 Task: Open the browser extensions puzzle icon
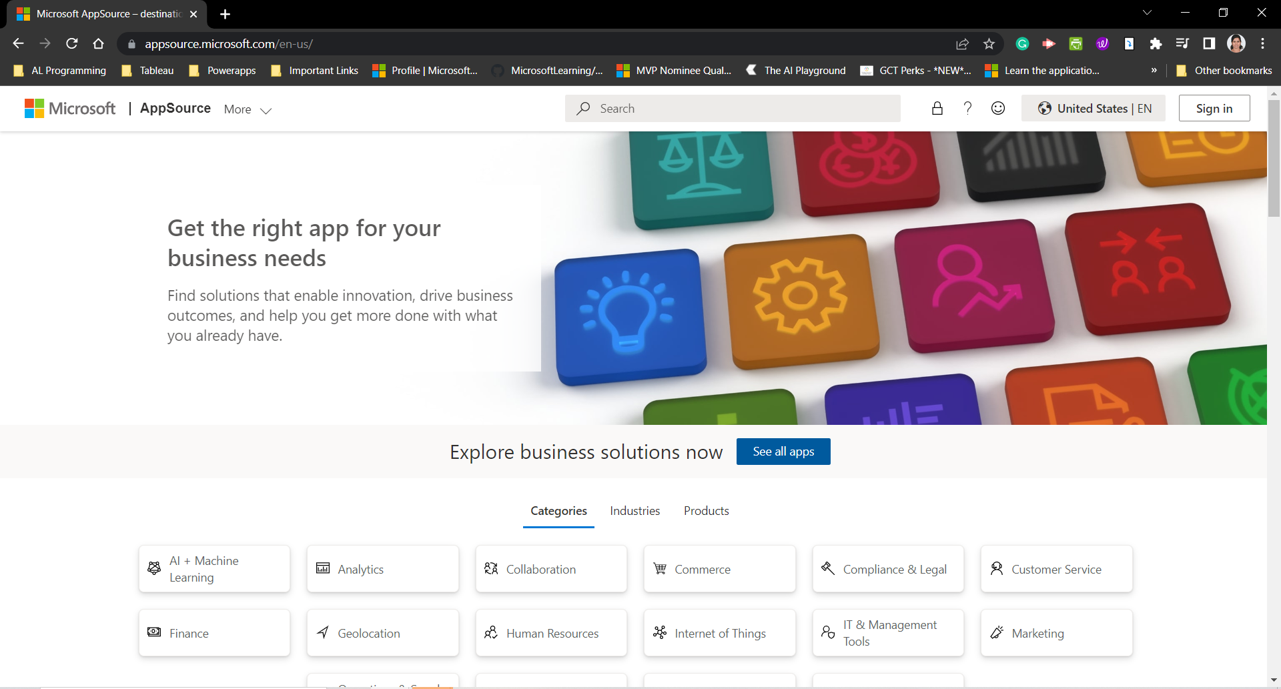[1156, 43]
